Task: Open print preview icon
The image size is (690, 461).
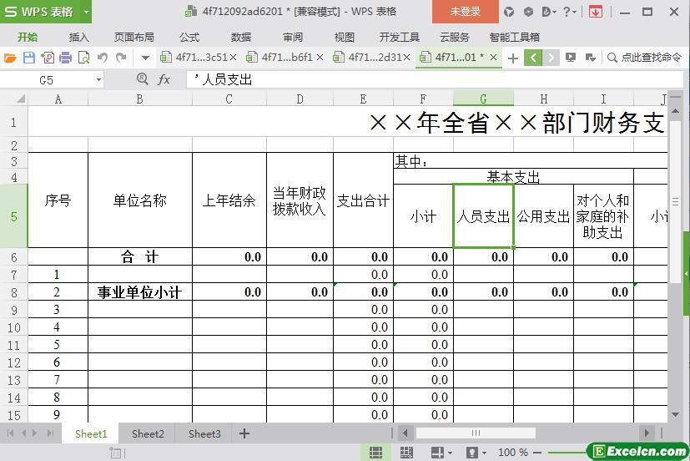Action: [83, 58]
